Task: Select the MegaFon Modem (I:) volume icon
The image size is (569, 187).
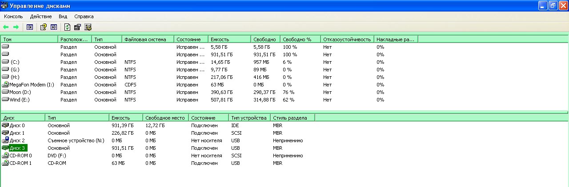Action: coord(5,85)
